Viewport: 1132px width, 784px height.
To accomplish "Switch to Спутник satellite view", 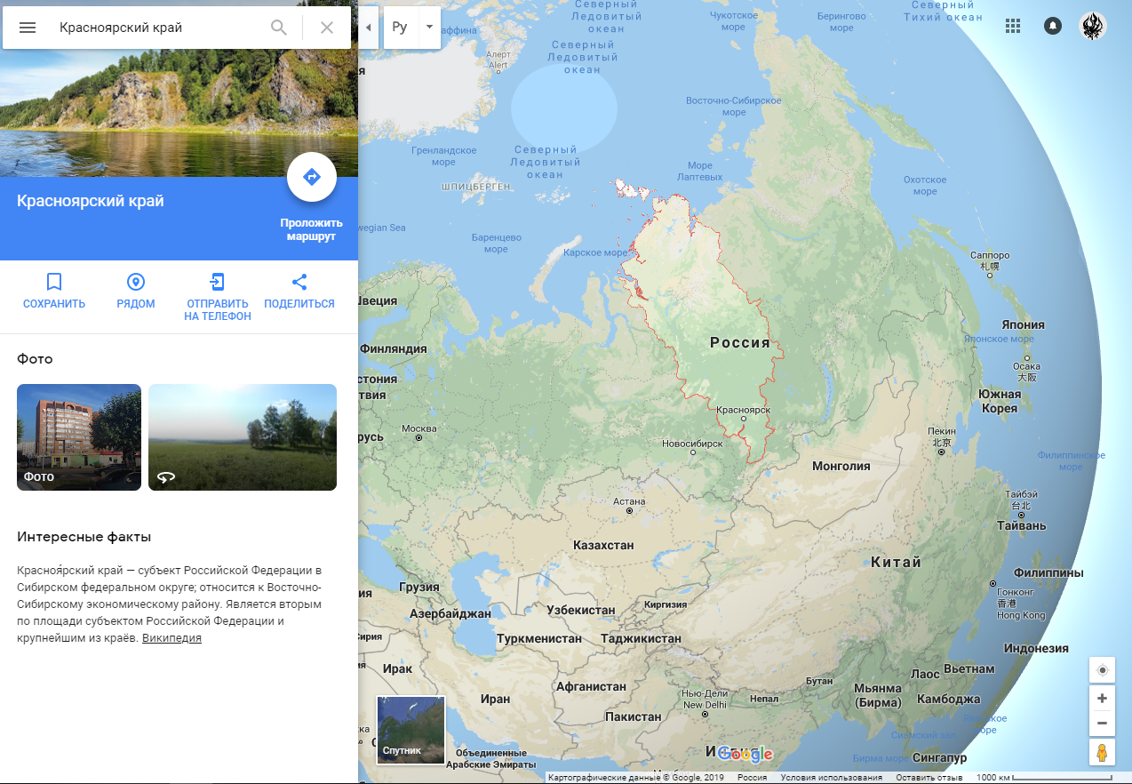I will click(x=411, y=730).
